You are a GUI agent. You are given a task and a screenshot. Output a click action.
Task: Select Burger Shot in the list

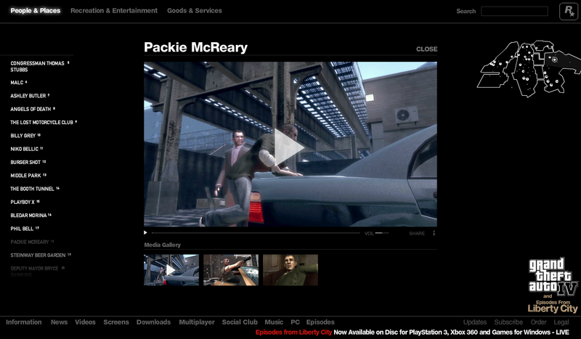(28, 163)
